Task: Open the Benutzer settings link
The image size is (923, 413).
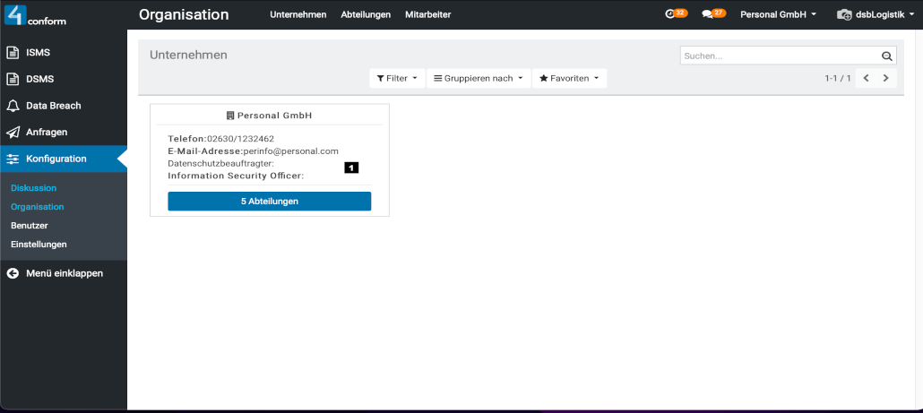Action: [30, 226]
